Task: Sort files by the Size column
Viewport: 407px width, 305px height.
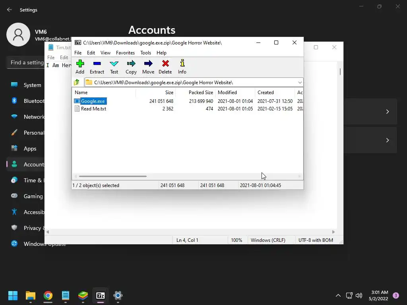Action: coord(156,92)
